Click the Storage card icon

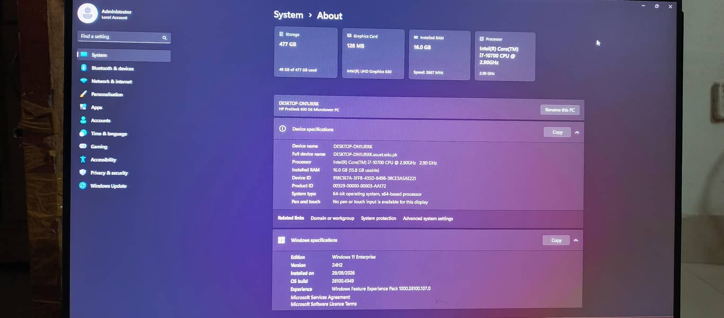[x=281, y=34]
